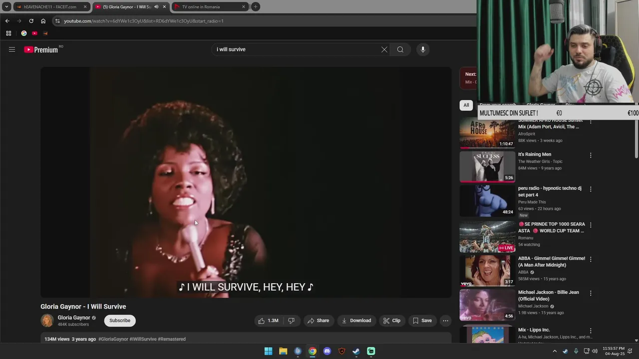This screenshot has height=359, width=639.
Task: Open options for It's Raining Men
Action: [591, 156]
